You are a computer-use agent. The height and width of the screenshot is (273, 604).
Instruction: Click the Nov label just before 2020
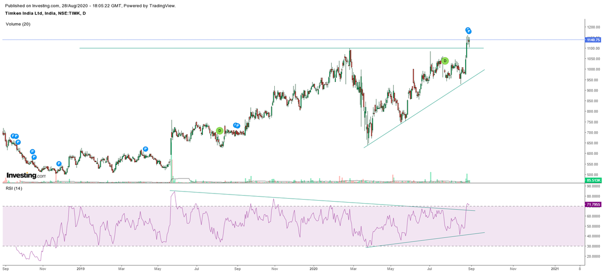(x=274, y=268)
